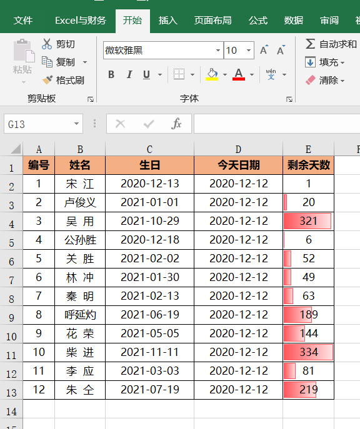The width and height of the screenshot is (360, 429).
Task: Open the 页面布局 (Page Layout) tab
Action: click(212, 21)
